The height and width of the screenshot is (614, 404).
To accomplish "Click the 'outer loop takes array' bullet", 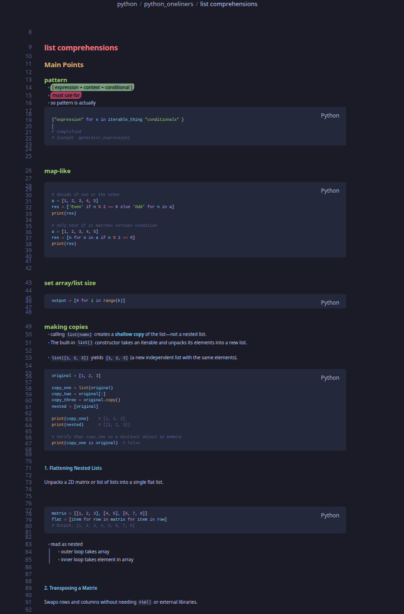I will [x=85, y=551].
